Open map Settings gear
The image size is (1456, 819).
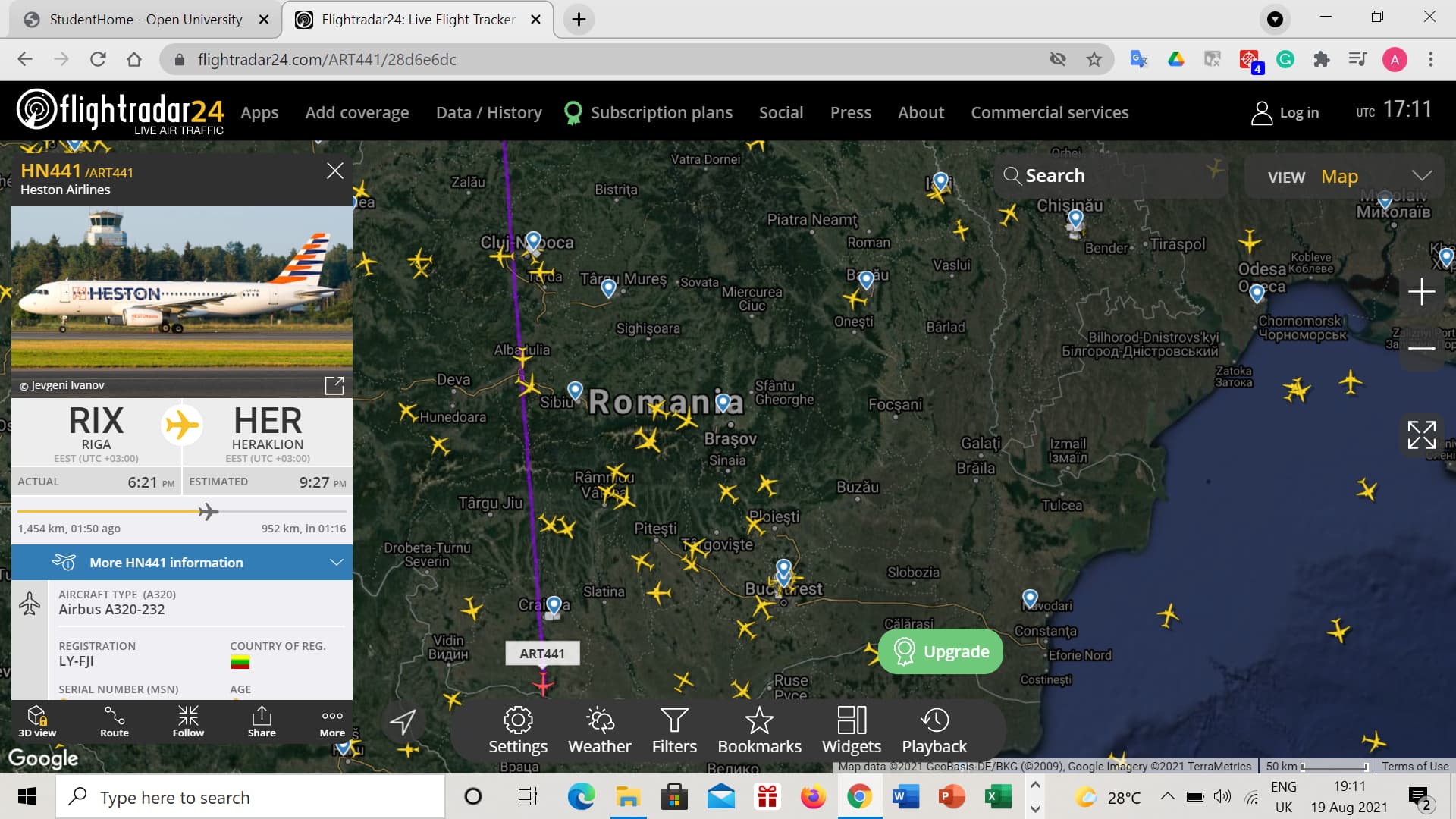[518, 731]
